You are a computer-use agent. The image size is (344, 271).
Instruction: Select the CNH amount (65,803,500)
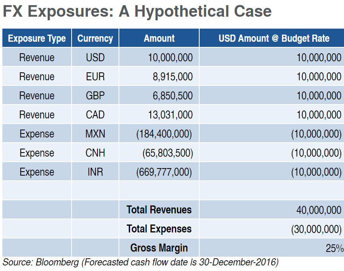167,153
